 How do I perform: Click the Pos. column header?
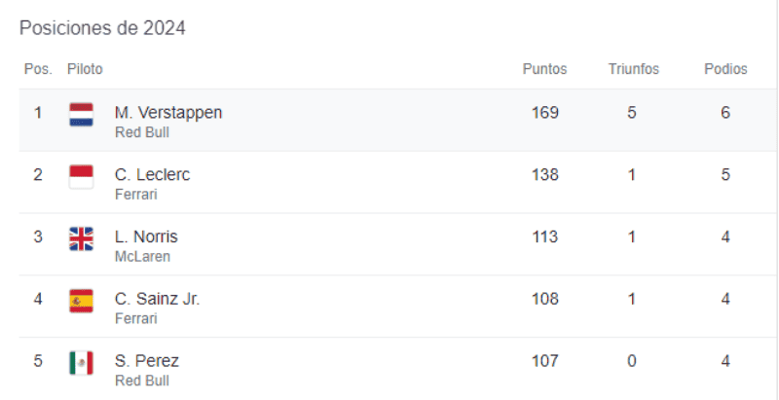tap(38, 69)
